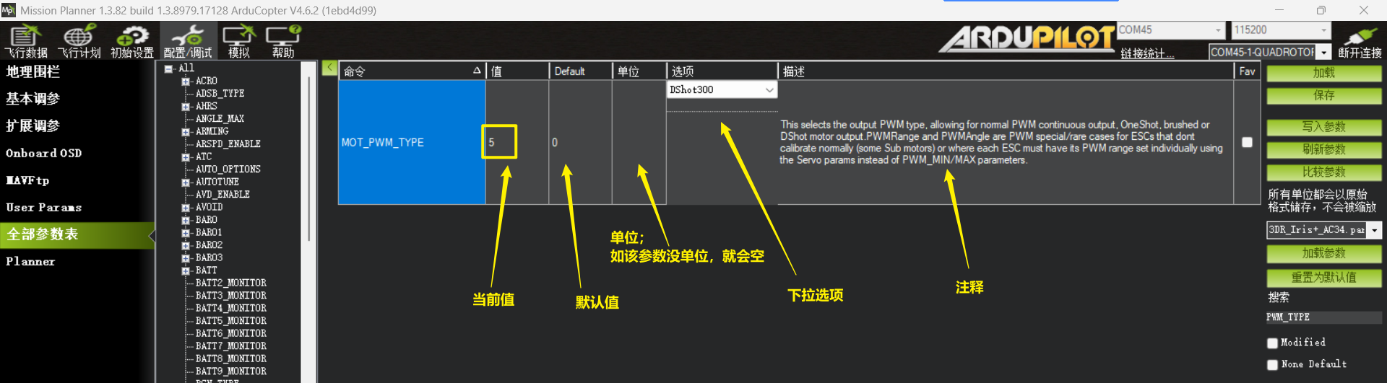Select the User Params menu item
The height and width of the screenshot is (383, 1387).
click(43, 208)
